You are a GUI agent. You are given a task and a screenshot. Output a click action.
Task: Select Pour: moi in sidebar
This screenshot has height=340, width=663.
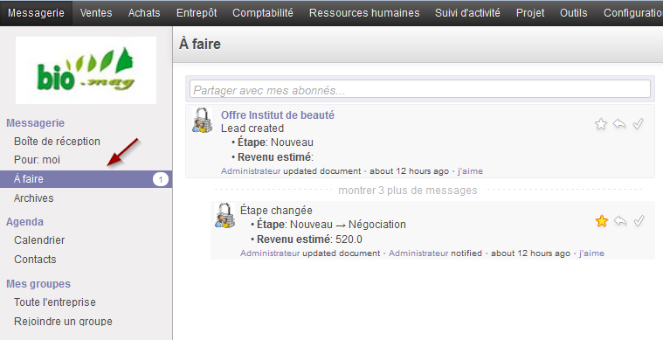coord(38,160)
